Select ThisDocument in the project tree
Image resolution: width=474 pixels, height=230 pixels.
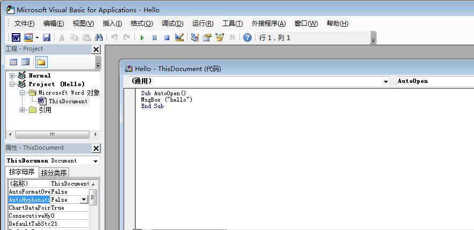[68, 101]
